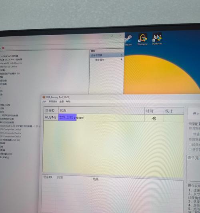Open the 帮助 help menu

point(68,102)
